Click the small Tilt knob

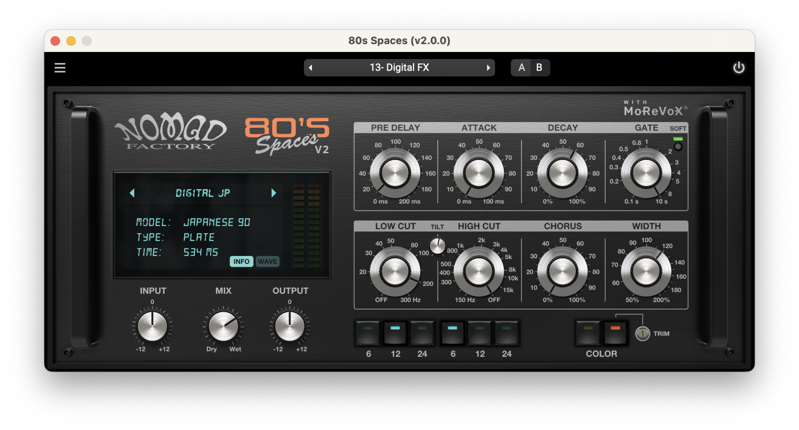pos(437,246)
